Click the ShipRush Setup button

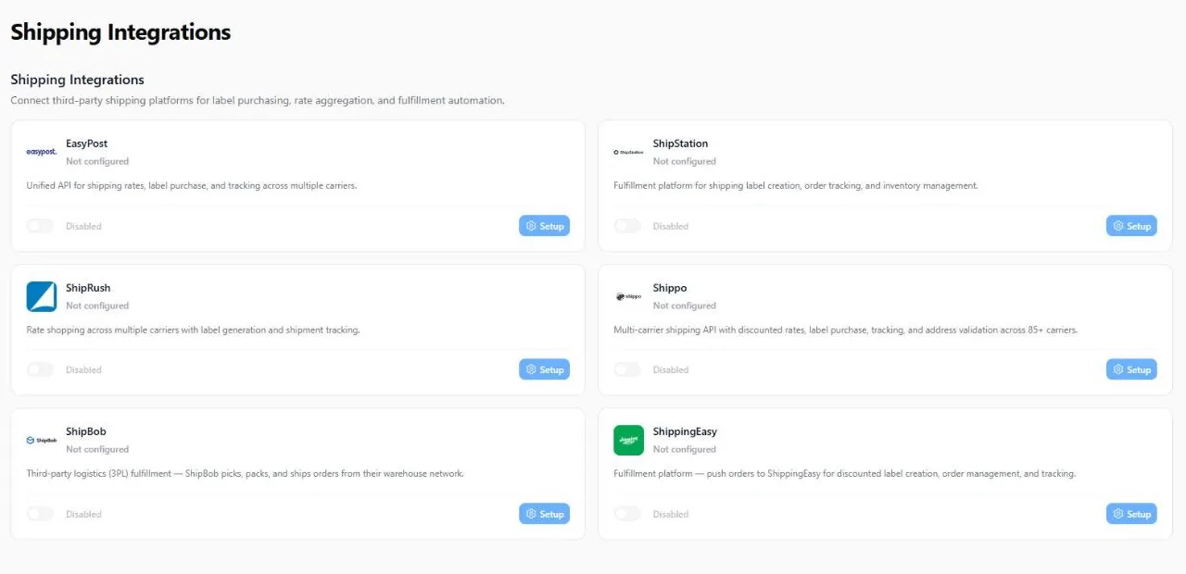[x=544, y=369]
